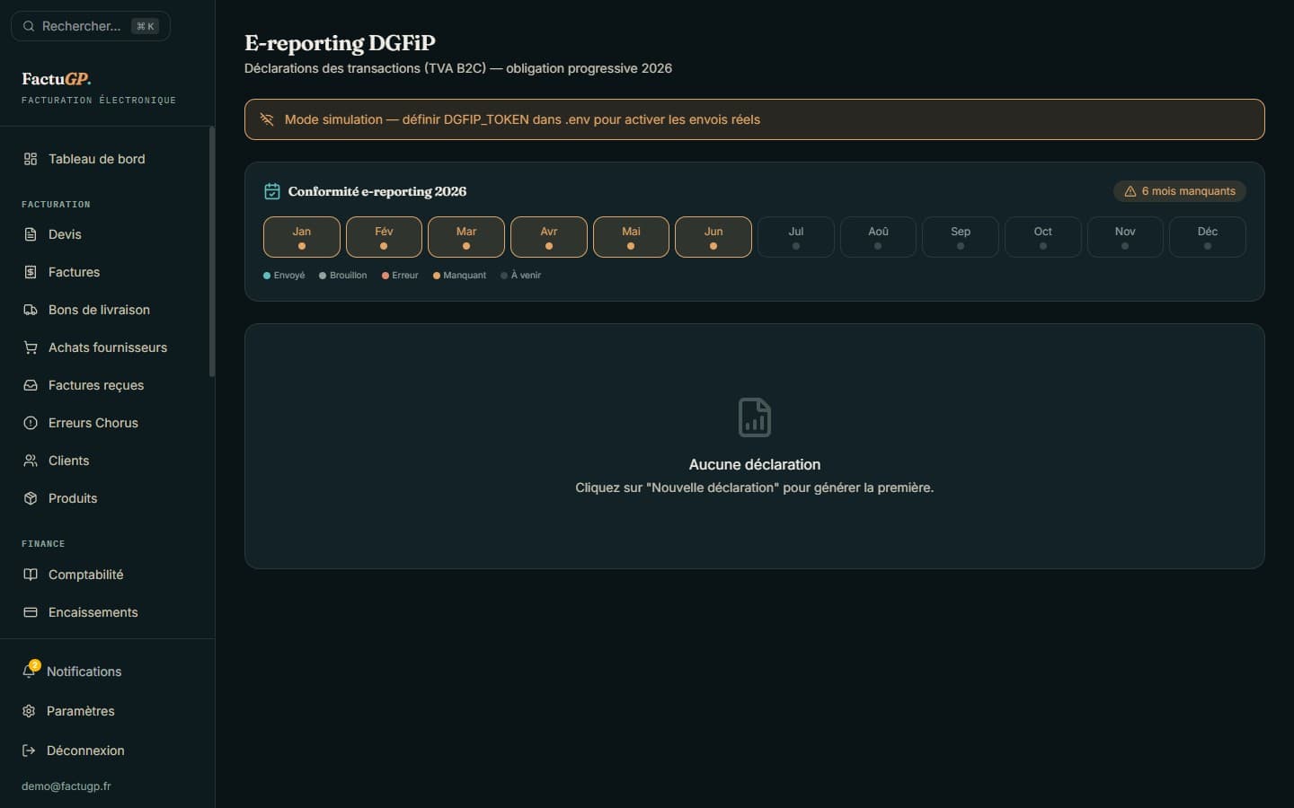The image size is (1294, 808).
Task: Click the Comptabilité book icon
Action: point(31,575)
